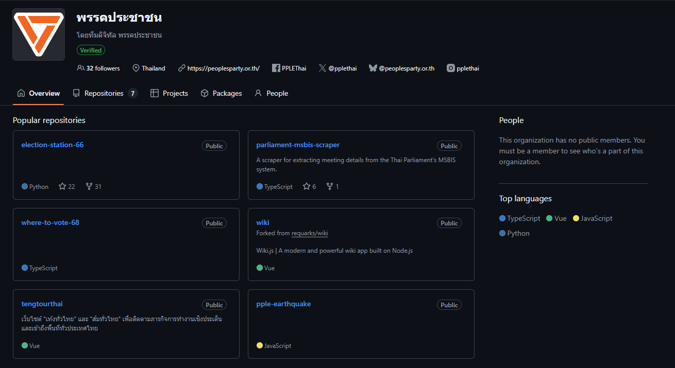Click the fork icon on election-station-66
This screenshot has height=368, width=675.
(x=89, y=186)
